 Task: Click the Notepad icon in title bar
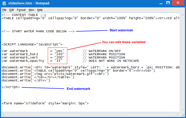click(x=4, y=3)
